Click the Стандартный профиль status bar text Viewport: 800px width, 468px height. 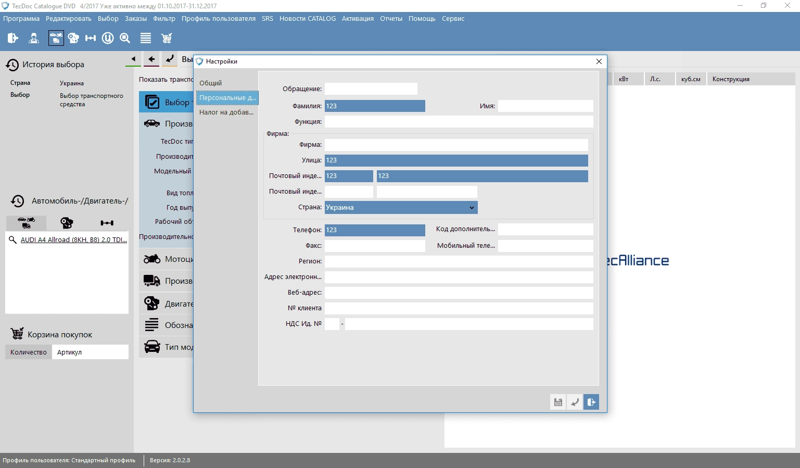[103, 461]
